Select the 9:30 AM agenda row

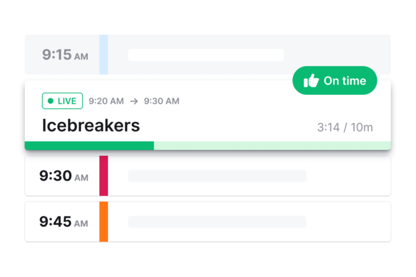pyautogui.click(x=208, y=176)
